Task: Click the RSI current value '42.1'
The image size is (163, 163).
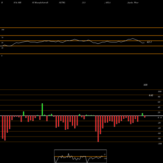Action: (149, 42)
